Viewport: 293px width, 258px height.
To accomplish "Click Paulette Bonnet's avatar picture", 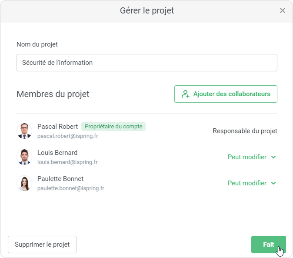I will tap(24, 183).
